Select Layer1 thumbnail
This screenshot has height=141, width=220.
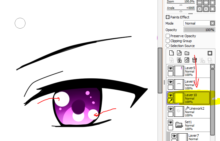179,84
